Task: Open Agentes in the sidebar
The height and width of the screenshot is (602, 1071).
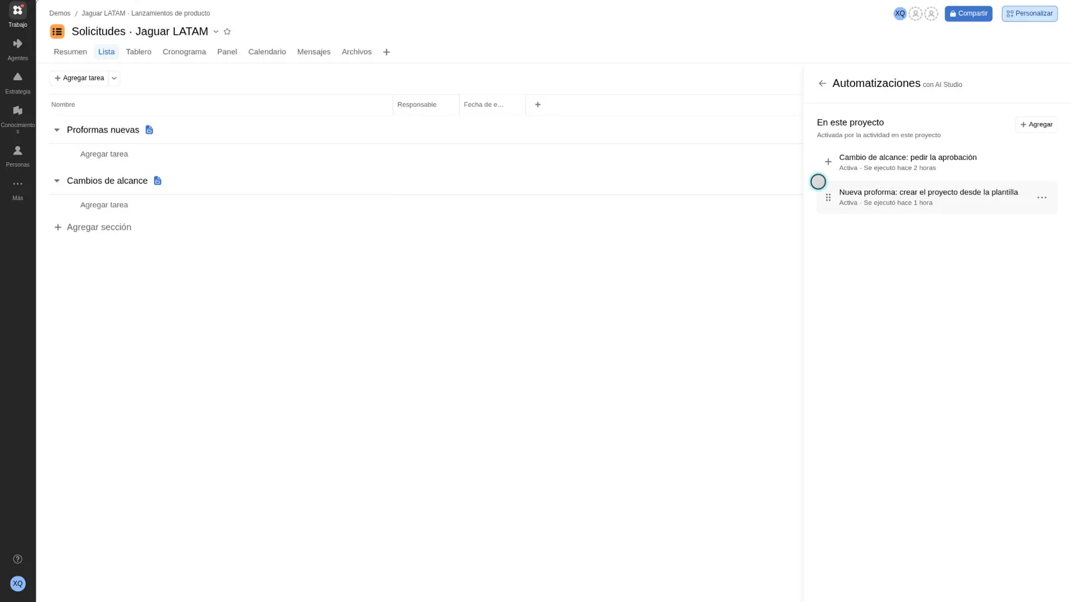Action: [x=17, y=49]
